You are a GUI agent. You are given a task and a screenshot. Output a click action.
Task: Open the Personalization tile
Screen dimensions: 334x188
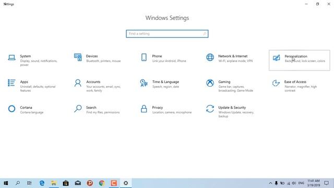coord(299,61)
